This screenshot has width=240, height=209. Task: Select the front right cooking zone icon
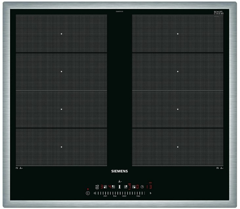(134, 187)
